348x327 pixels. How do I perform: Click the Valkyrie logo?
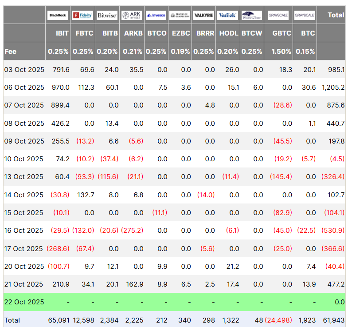204,15
